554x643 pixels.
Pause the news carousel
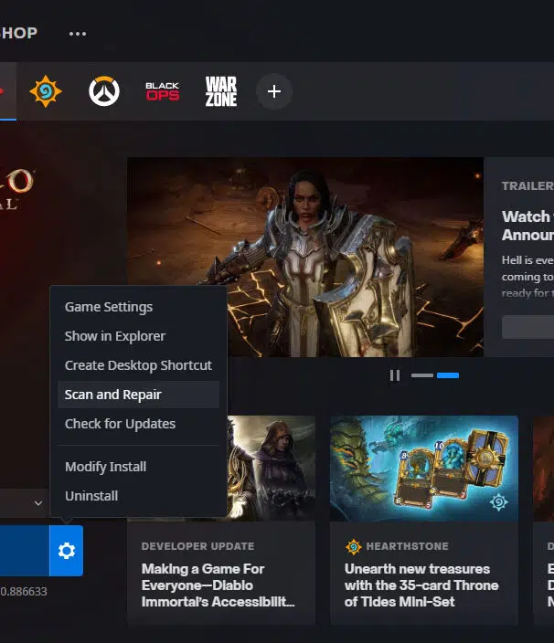tap(395, 375)
